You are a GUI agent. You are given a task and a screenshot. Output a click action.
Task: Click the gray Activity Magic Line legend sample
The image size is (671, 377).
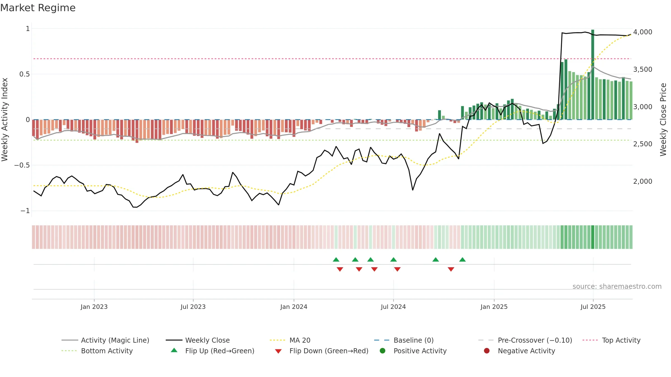tap(70, 340)
